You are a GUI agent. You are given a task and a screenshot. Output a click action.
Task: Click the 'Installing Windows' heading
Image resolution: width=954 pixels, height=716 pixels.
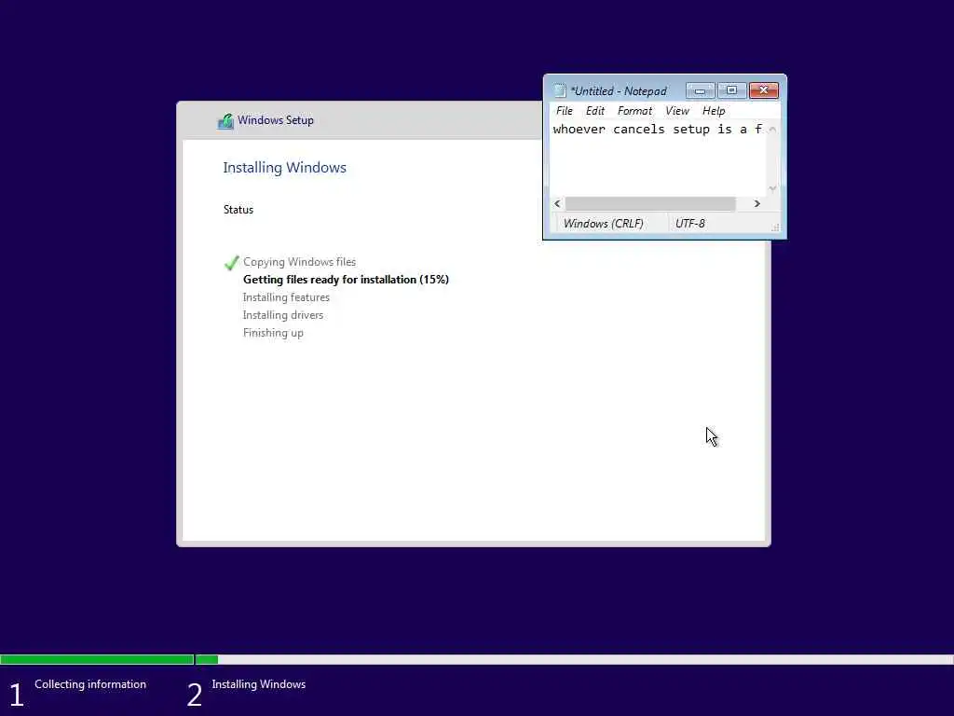[x=285, y=168]
